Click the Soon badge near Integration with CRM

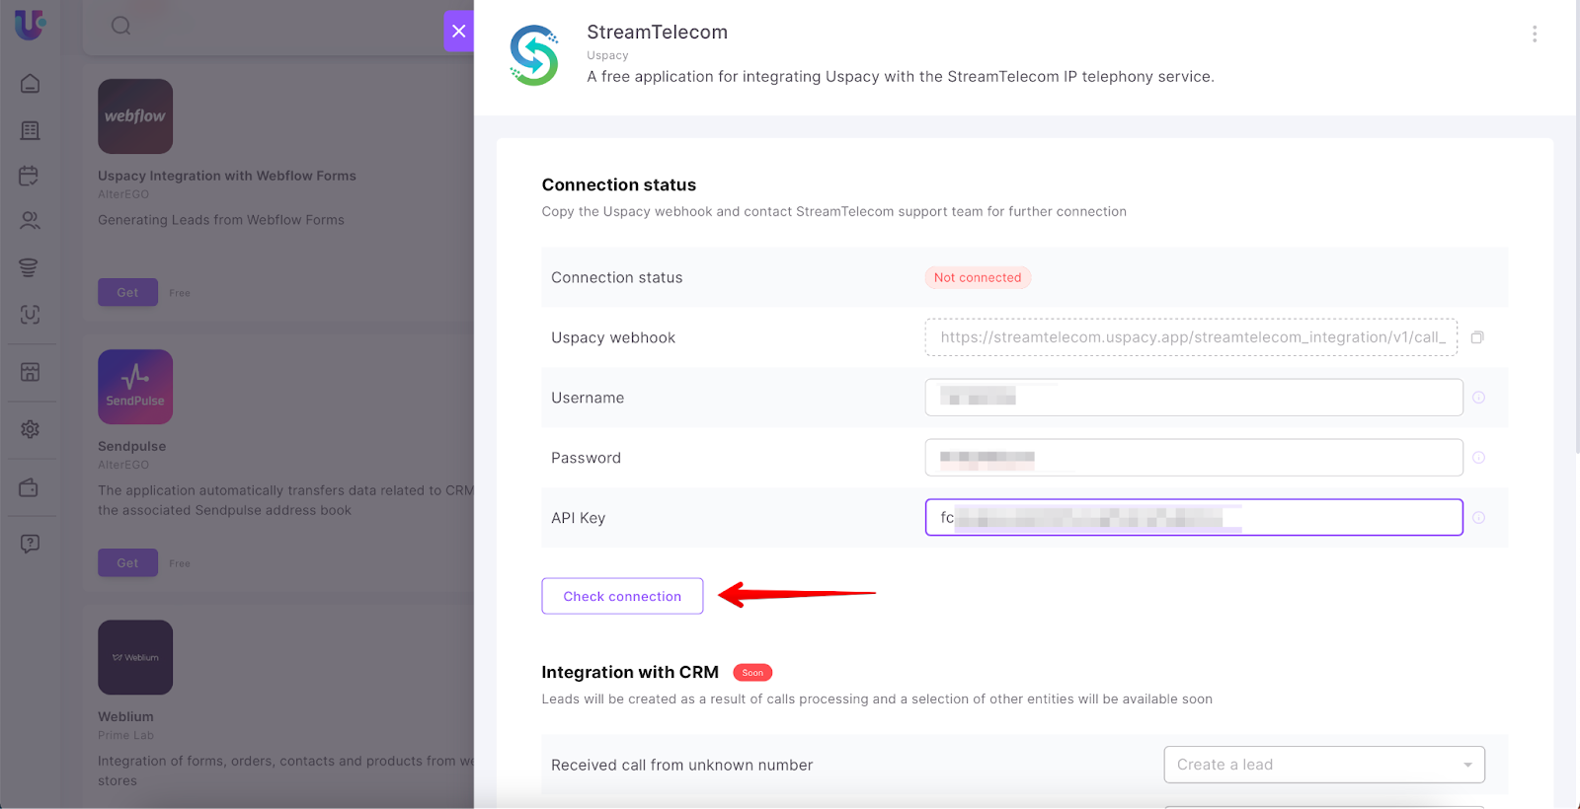point(752,673)
